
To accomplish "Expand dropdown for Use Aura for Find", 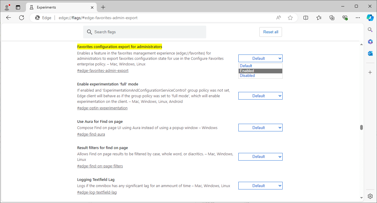I will (x=260, y=128).
